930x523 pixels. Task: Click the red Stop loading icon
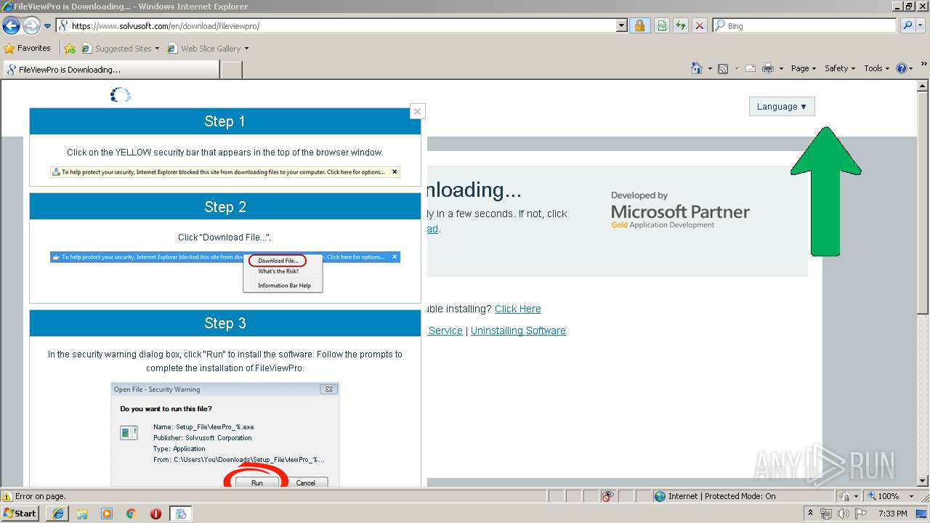(x=700, y=25)
